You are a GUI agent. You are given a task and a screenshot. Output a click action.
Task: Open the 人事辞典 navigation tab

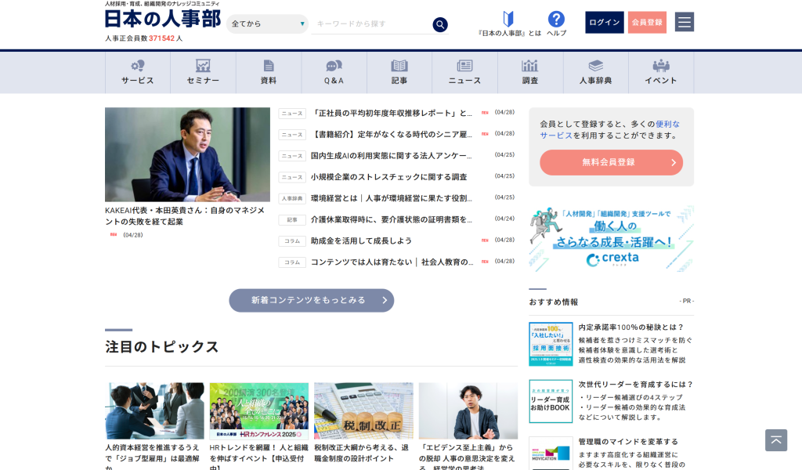pyautogui.click(x=596, y=73)
